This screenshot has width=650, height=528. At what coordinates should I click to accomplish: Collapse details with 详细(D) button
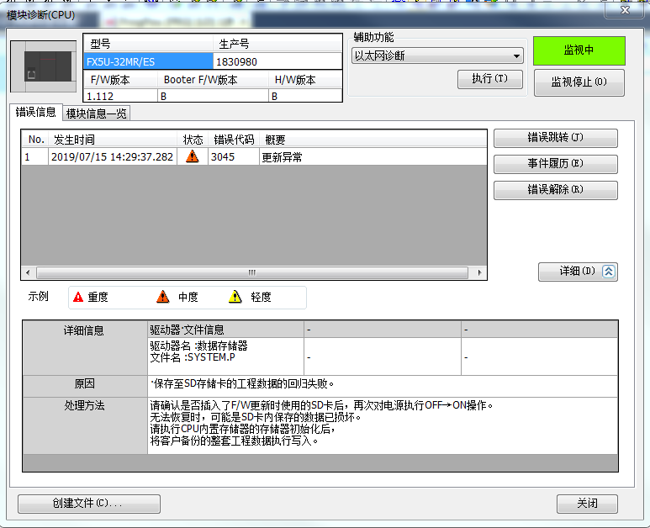(x=578, y=272)
